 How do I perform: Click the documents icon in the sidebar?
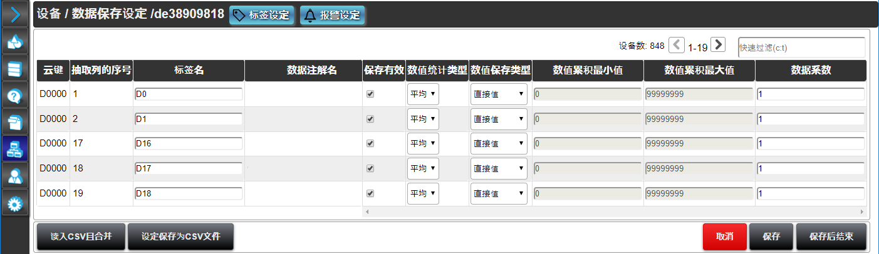[14, 123]
